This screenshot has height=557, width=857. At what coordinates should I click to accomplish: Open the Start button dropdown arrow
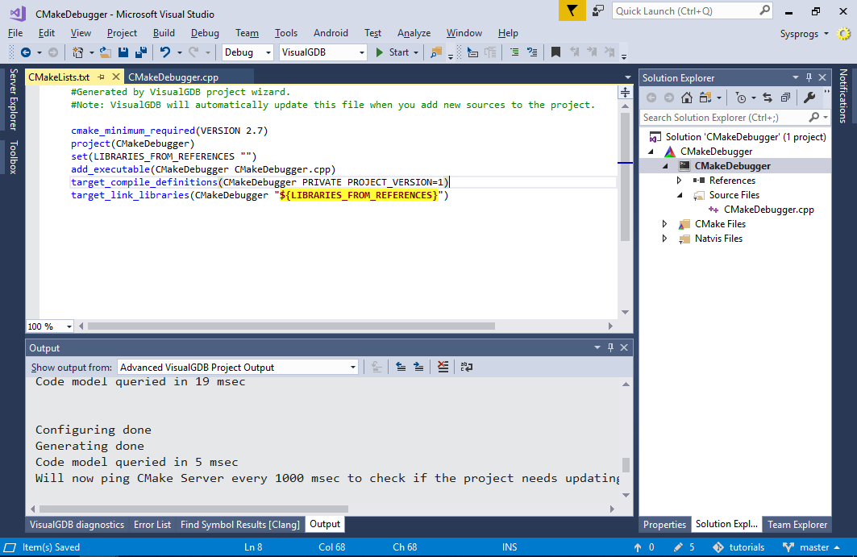pyautogui.click(x=417, y=53)
